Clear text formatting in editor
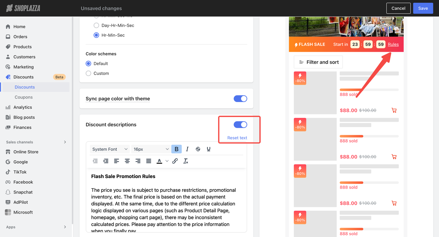 186,161
